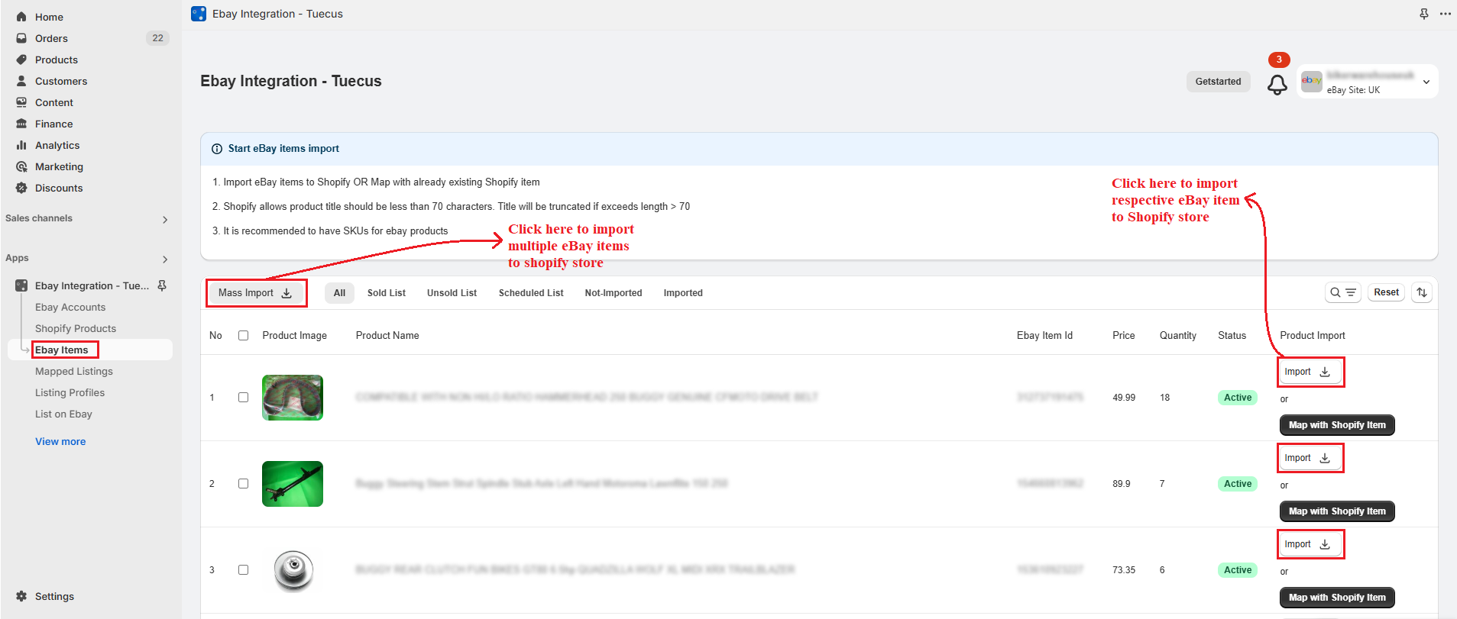This screenshot has width=1457, height=619.
Task: Import the item in row 3
Action: (1310, 544)
